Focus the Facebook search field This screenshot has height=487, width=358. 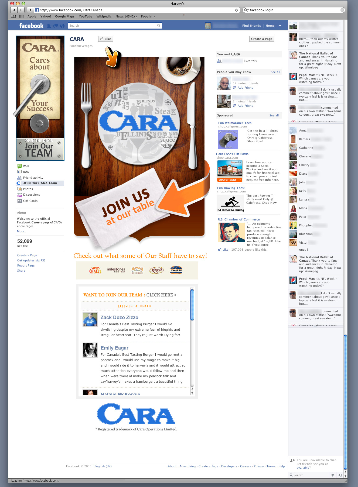pyautogui.click(x=112, y=26)
